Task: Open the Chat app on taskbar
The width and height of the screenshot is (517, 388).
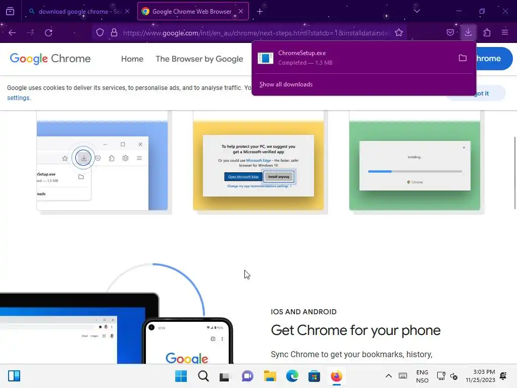Action: pyautogui.click(x=247, y=376)
